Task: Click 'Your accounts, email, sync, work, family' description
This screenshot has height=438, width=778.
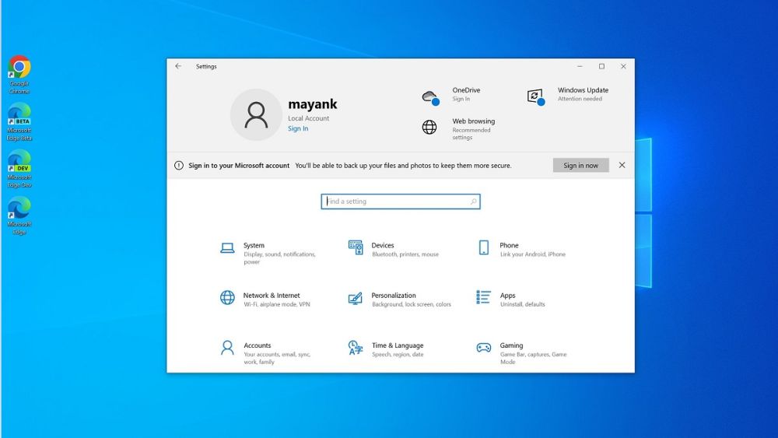Action: 277,358
